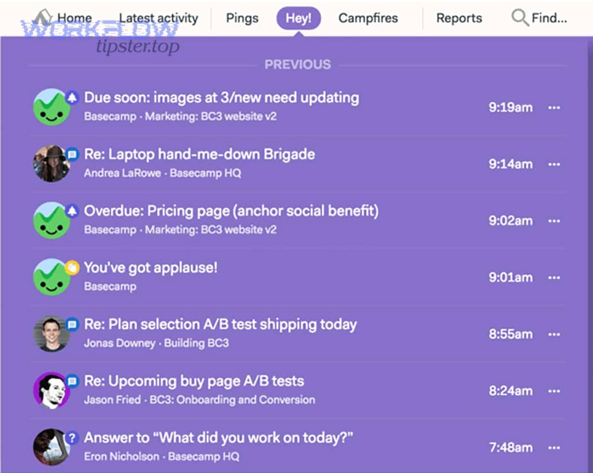Image resolution: width=593 pixels, height=473 pixels.
Task: Click the Find... search field text
Action: point(549,18)
